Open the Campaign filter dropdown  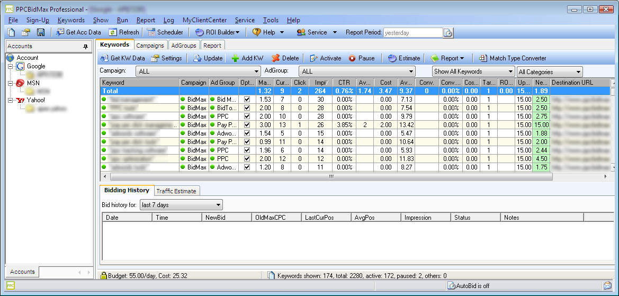198,71
